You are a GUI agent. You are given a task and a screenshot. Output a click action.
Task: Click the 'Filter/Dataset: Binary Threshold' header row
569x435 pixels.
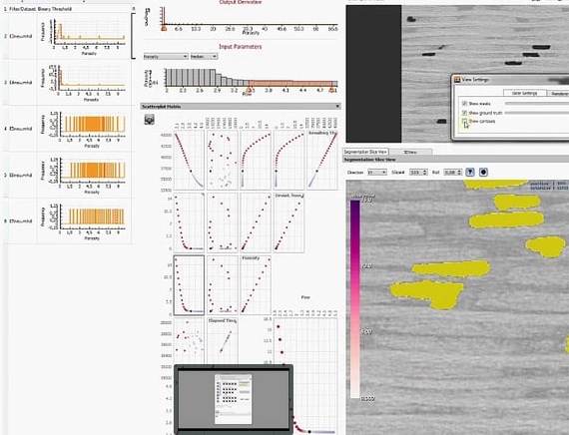tap(68, 9)
